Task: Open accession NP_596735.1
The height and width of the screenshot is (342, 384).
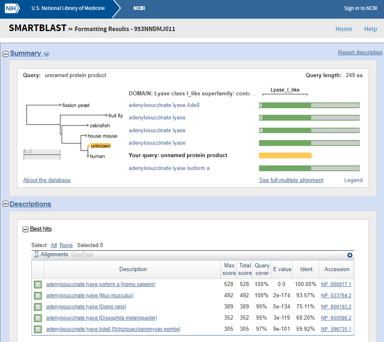Action: (336, 329)
